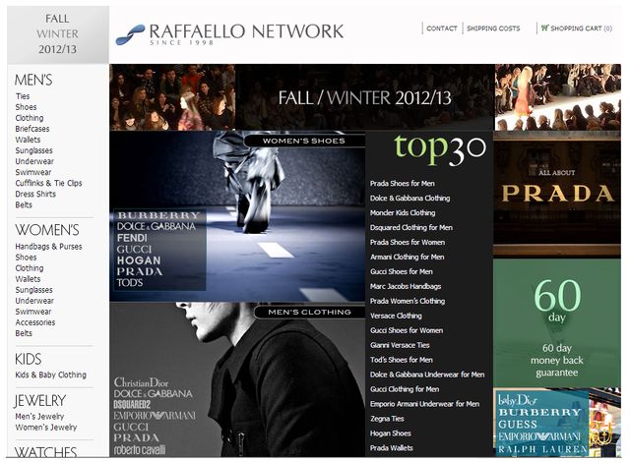Open the kids brands banner with baby Dior
Image resolution: width=630 pixels, height=462 pixels.
(x=557, y=422)
